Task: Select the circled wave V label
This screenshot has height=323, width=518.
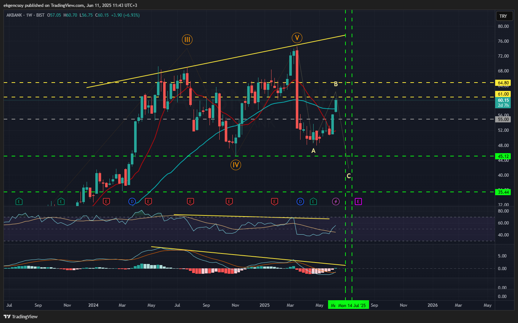Action: pyautogui.click(x=297, y=38)
